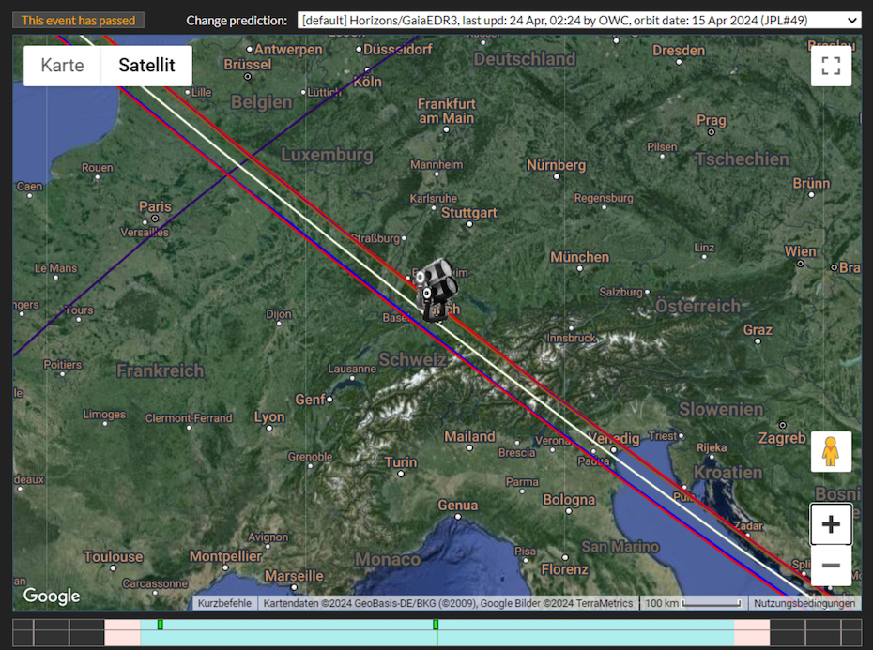Click the left pink timeline segment

122,632
